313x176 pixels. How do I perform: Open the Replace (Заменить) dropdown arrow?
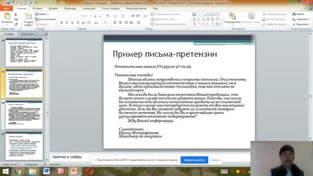tap(310, 20)
